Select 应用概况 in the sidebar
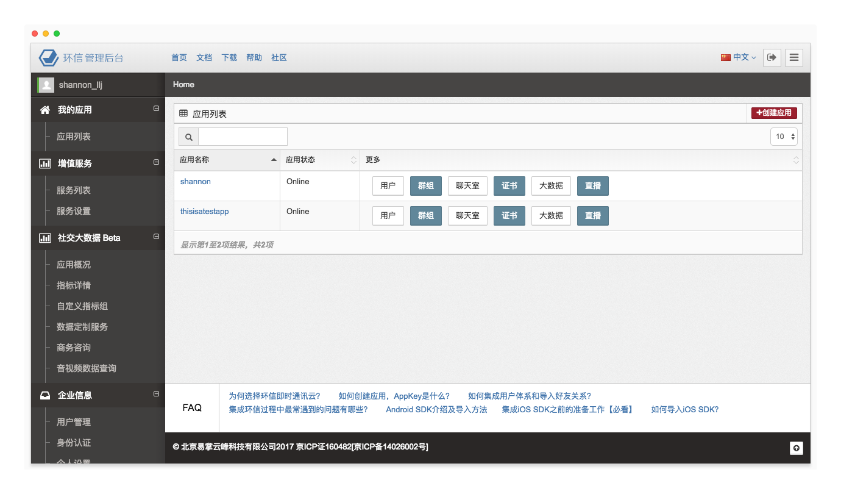 click(74, 265)
